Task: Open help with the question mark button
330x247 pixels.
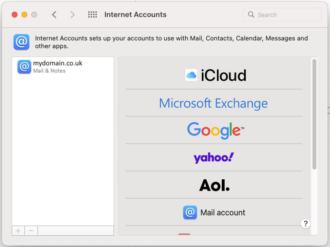Action: (306, 224)
